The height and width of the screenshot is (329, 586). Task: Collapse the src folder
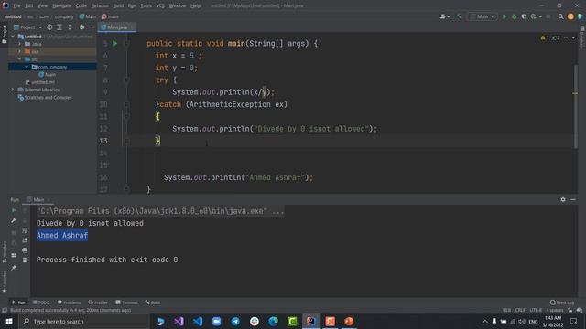[x=20, y=59]
